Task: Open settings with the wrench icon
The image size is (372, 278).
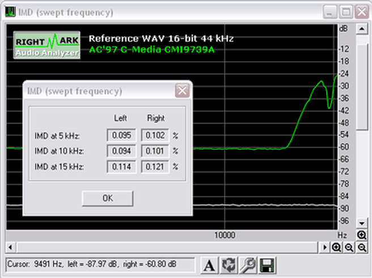Action: 248,265
